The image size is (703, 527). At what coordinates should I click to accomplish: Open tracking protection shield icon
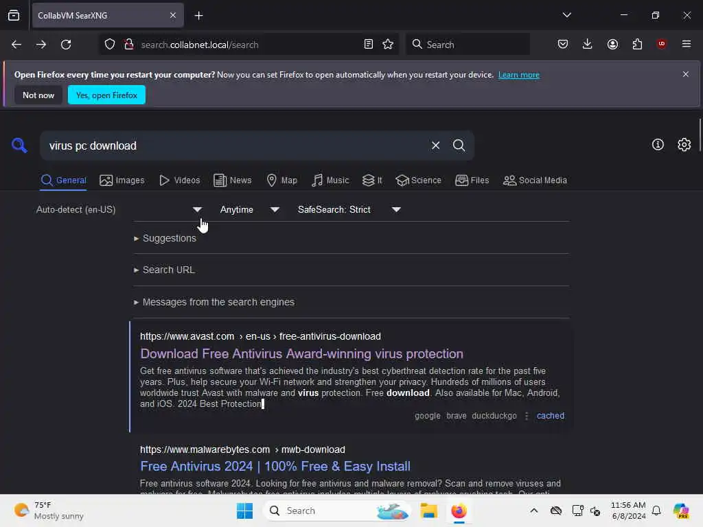pos(110,45)
